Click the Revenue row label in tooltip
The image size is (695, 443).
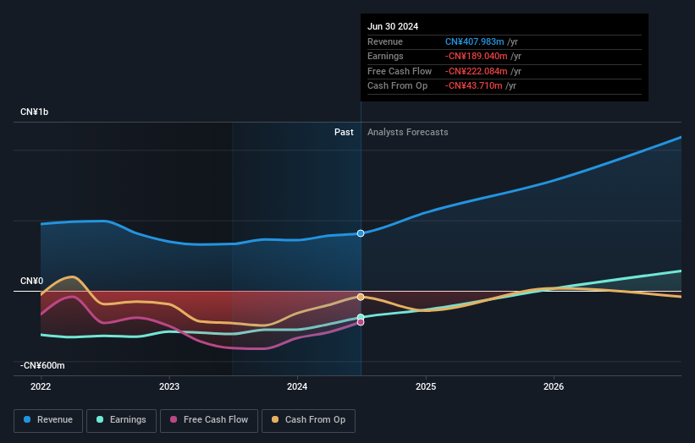(385, 41)
